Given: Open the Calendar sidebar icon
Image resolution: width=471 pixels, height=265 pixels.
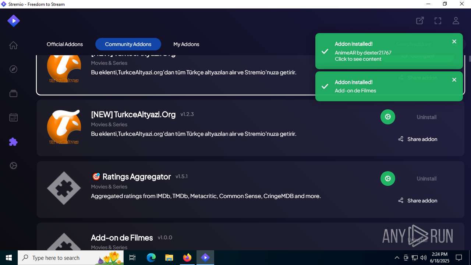Looking at the screenshot, I should pyautogui.click(x=13, y=118).
